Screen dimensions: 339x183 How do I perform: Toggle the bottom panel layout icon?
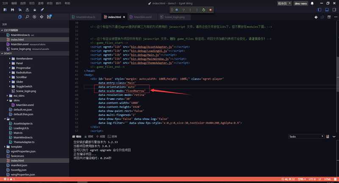coord(327,10)
